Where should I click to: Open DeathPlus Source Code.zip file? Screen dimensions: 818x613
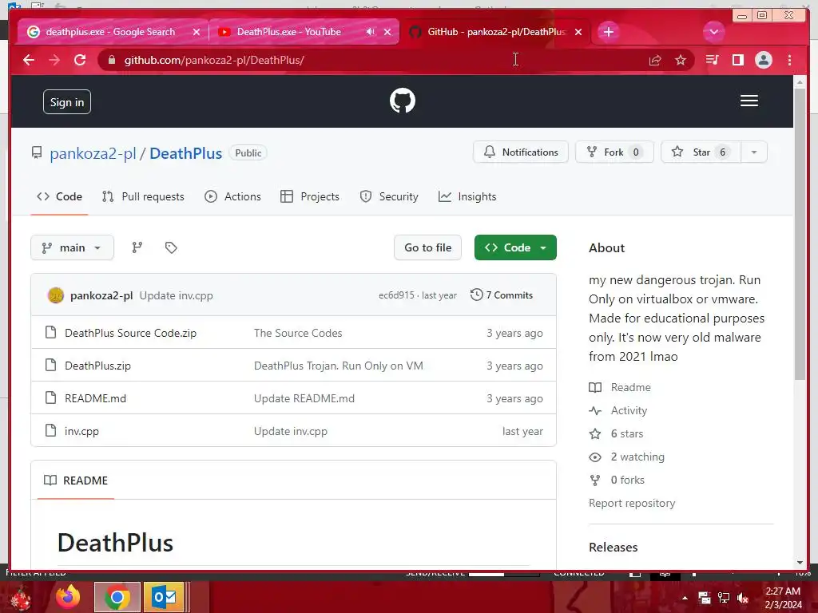(x=130, y=333)
